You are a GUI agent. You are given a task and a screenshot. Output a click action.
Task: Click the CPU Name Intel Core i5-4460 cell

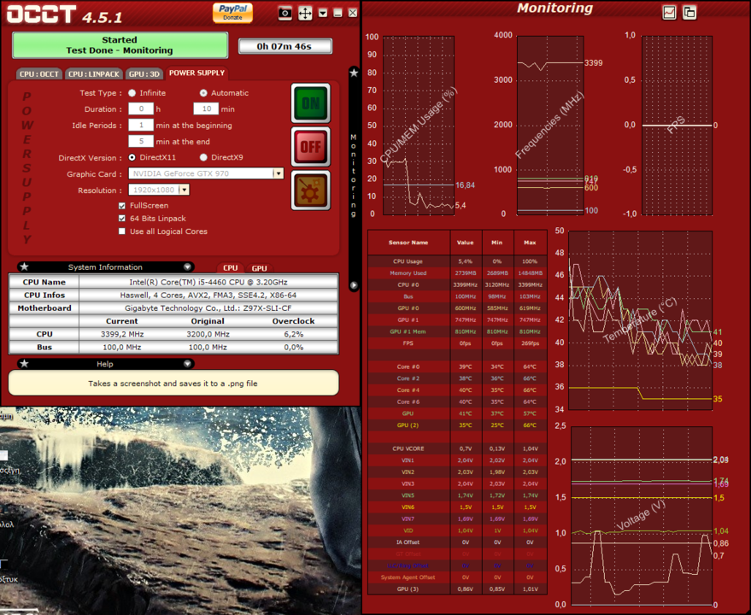(x=208, y=282)
